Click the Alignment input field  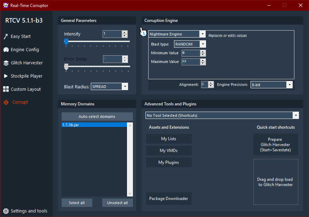(205, 85)
